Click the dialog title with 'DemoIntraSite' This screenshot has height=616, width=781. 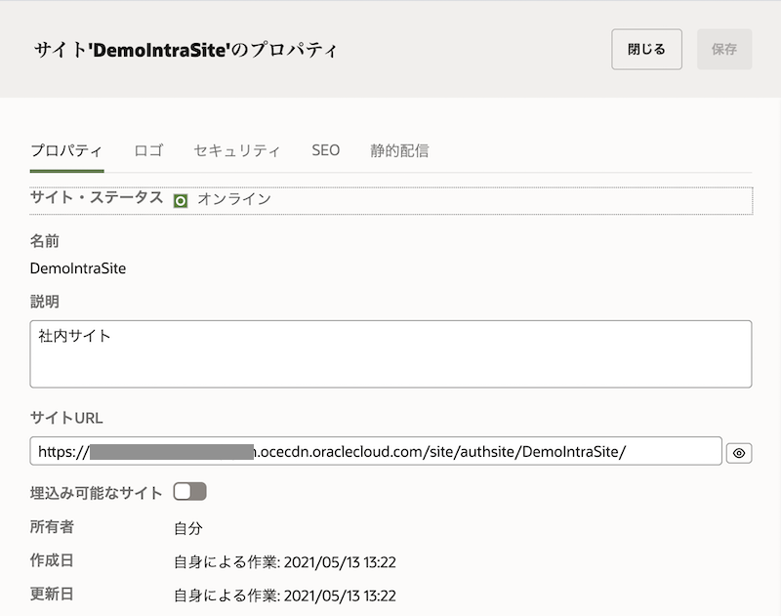(186, 50)
